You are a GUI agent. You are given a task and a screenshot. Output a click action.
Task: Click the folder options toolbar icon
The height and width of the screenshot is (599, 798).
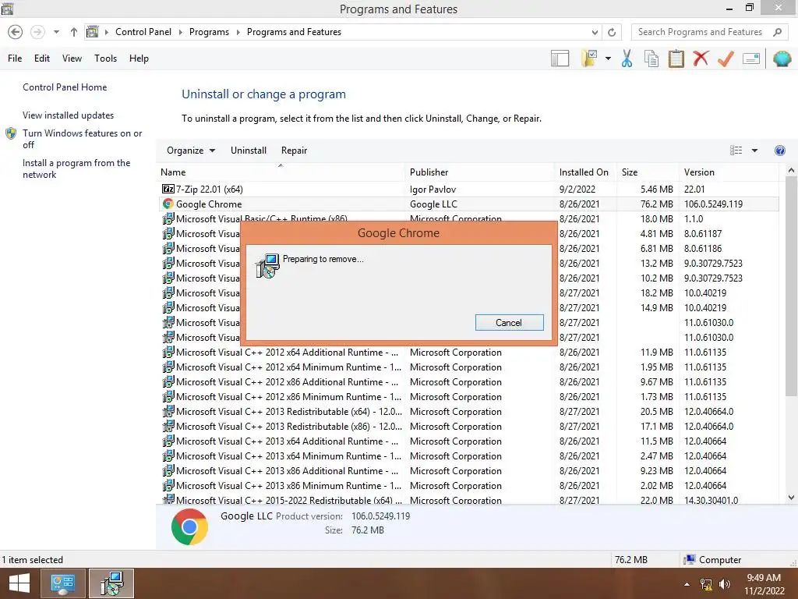click(589, 58)
